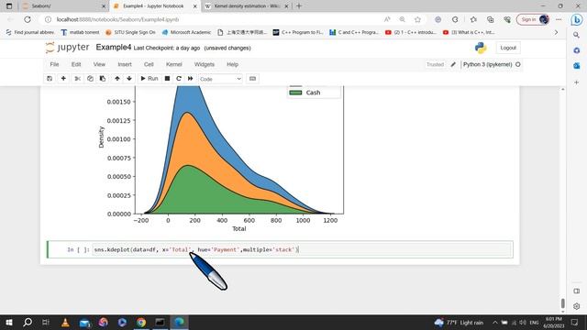Click the read aloud icon in address bar
This screenshot has width=587, height=330.
pyautogui.click(x=387, y=19)
